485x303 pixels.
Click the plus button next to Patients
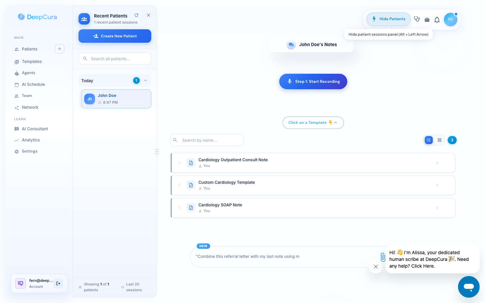pyautogui.click(x=60, y=49)
